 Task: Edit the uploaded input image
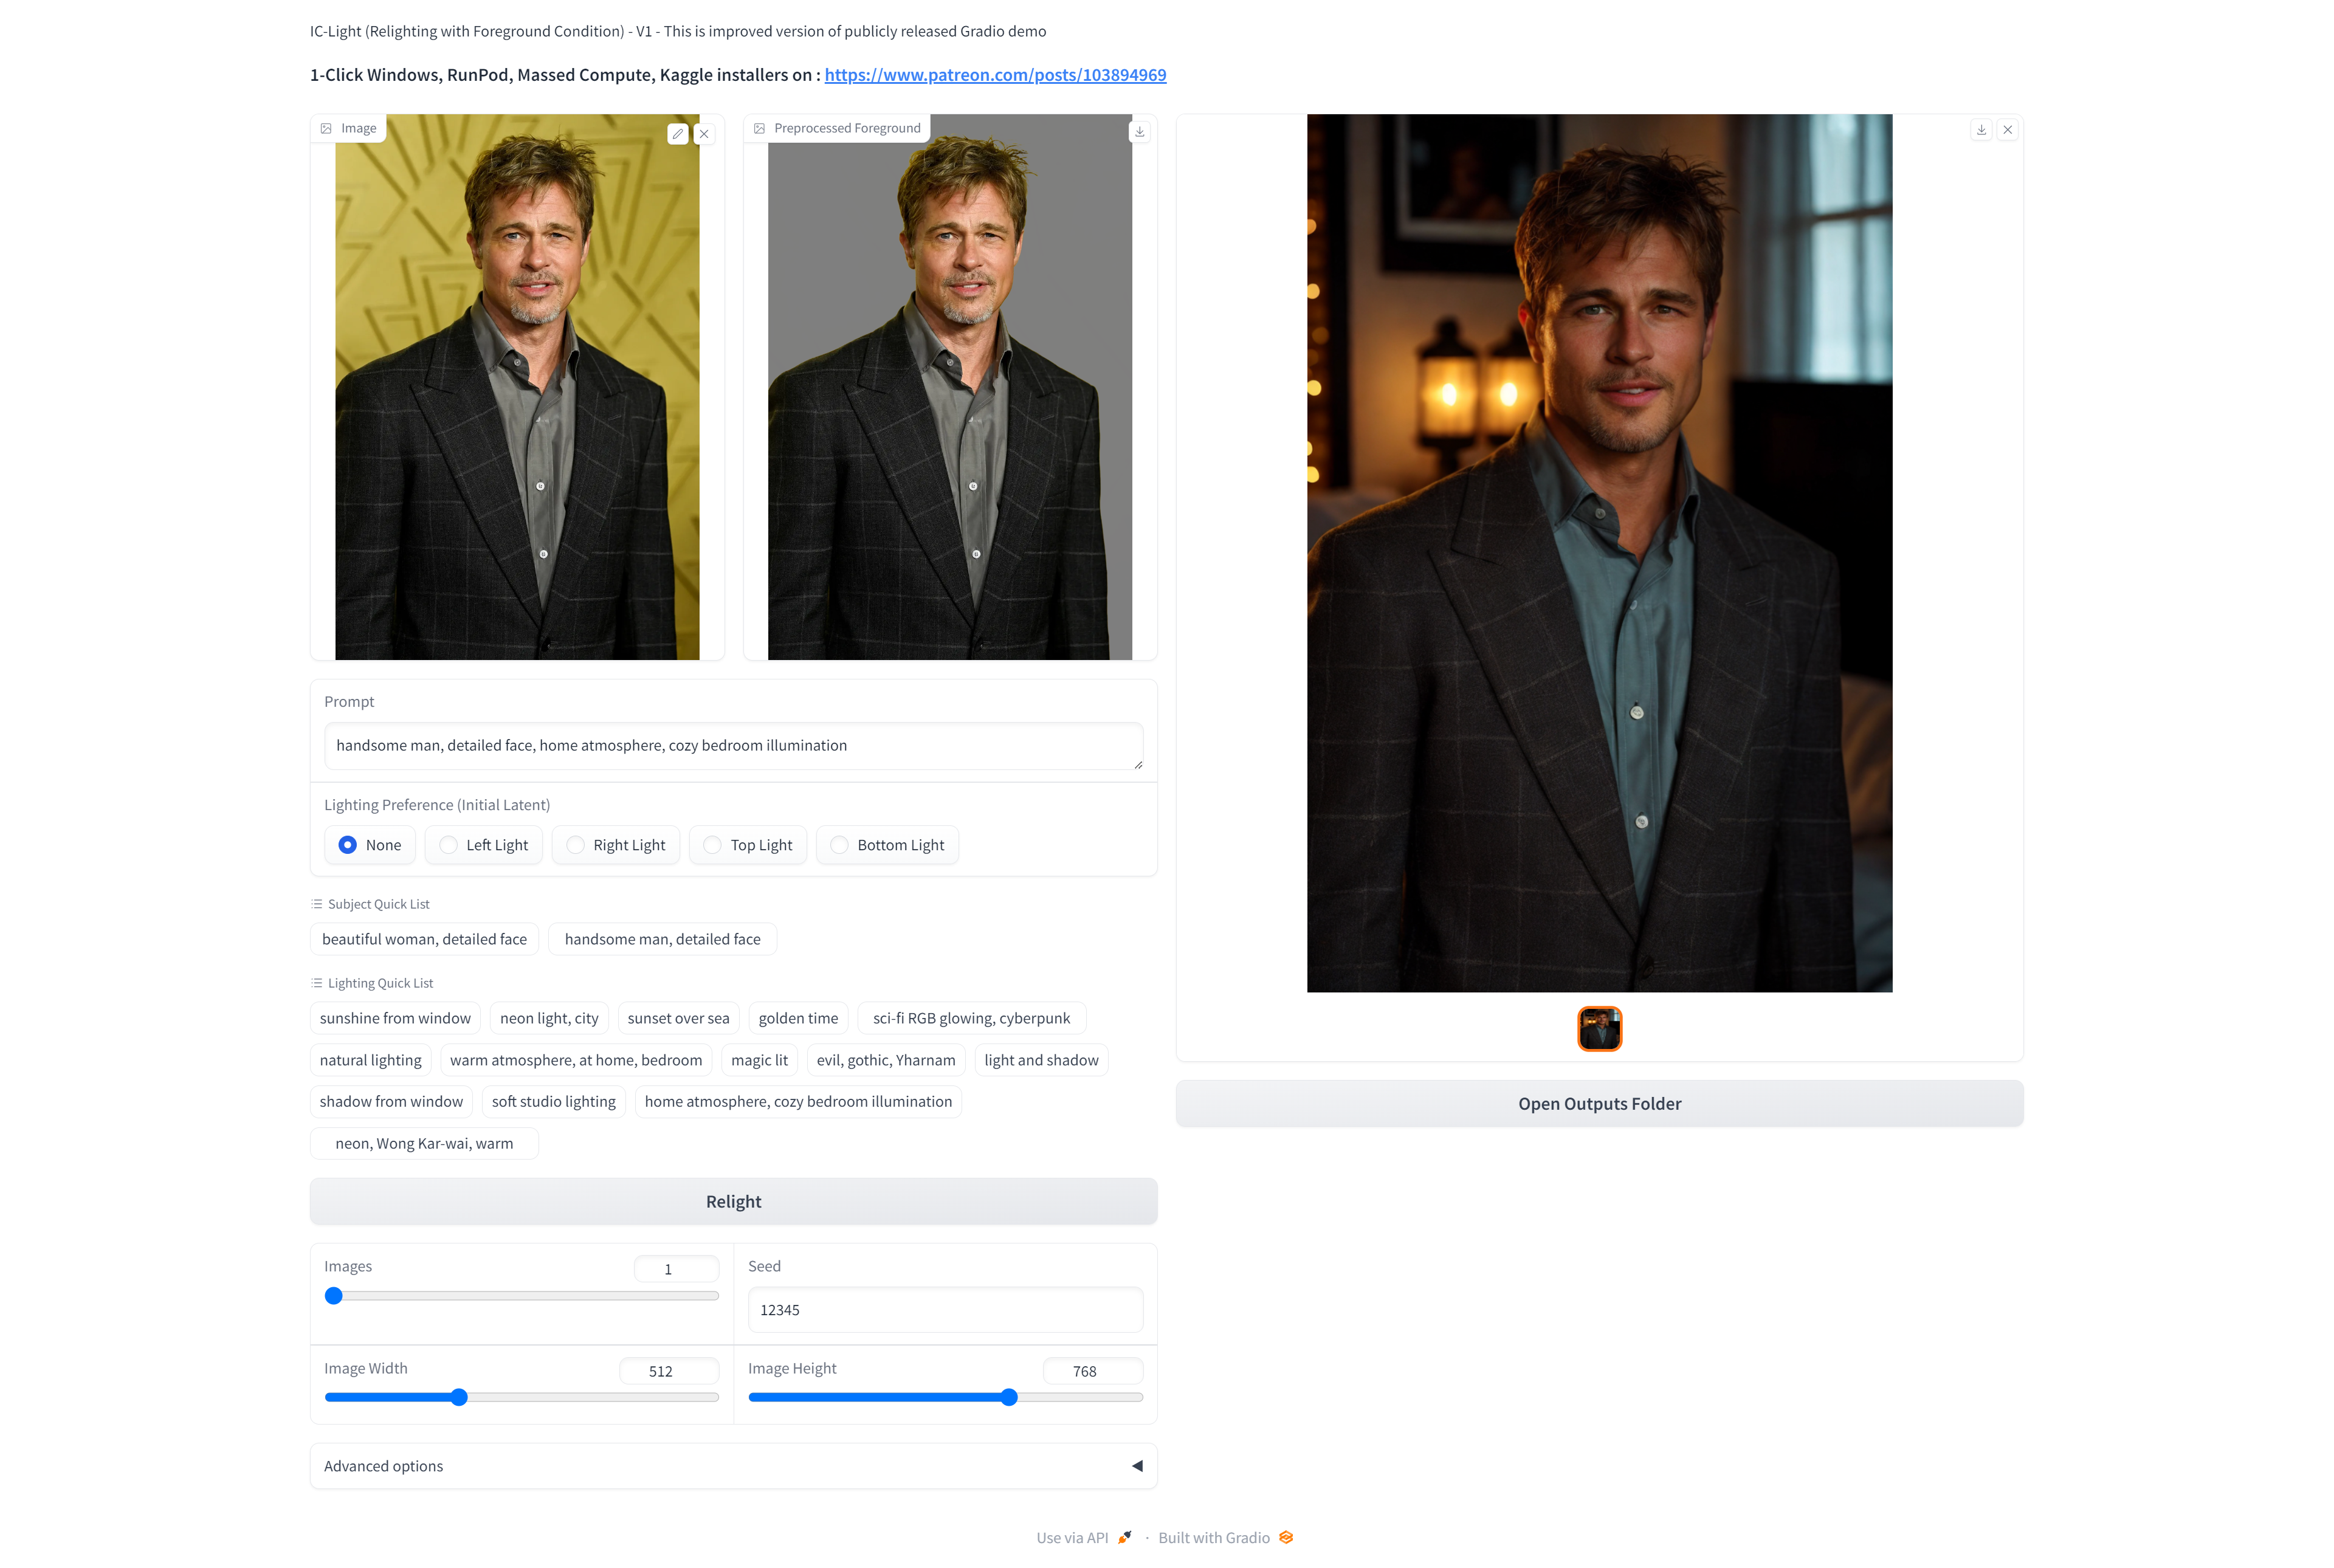(x=678, y=133)
